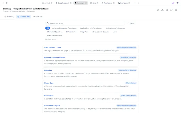Open the Consumer Surplus term
This screenshot has height=113, width=181.
tap(52, 106)
